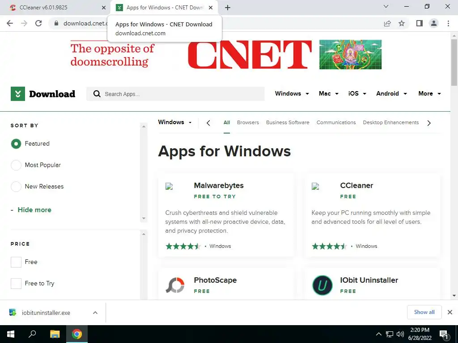The width and height of the screenshot is (458, 343).
Task: Reload the CNET Download page
Action: click(38, 23)
